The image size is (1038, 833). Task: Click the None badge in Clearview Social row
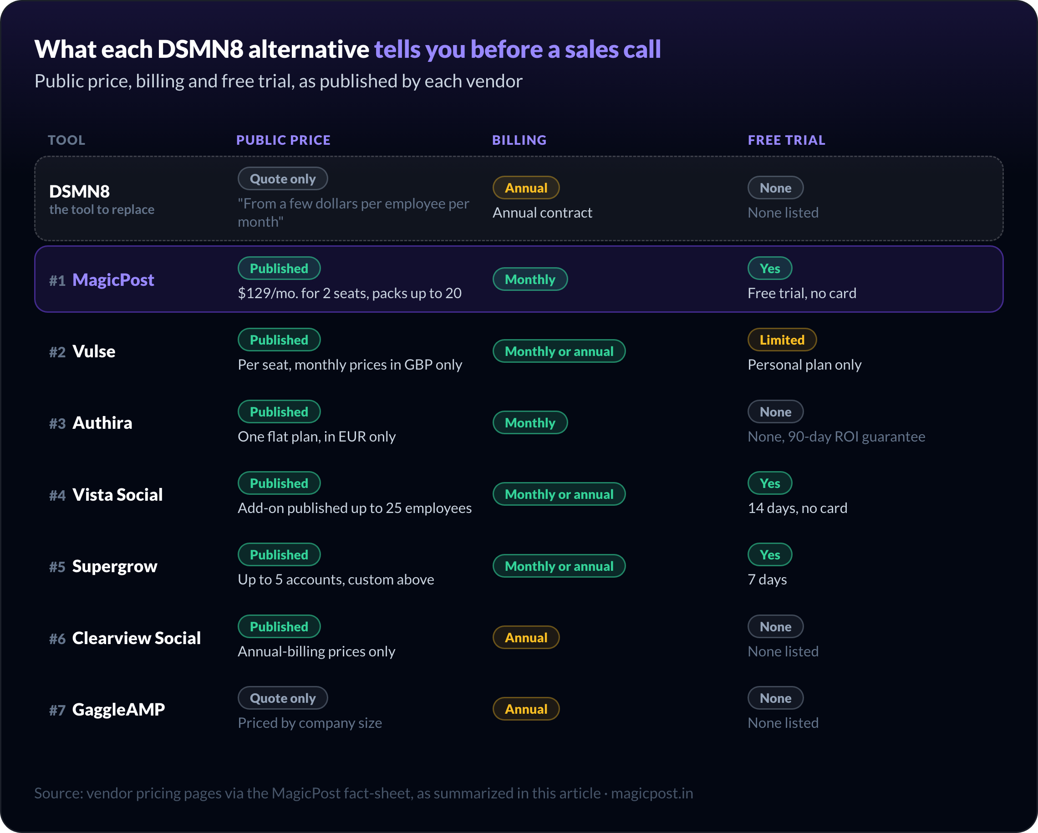[x=775, y=626]
